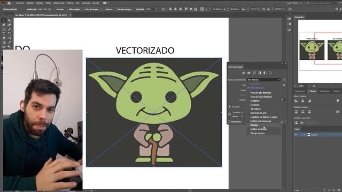
Task: Select the checked Por defecto preset
Action: (x=256, y=87)
